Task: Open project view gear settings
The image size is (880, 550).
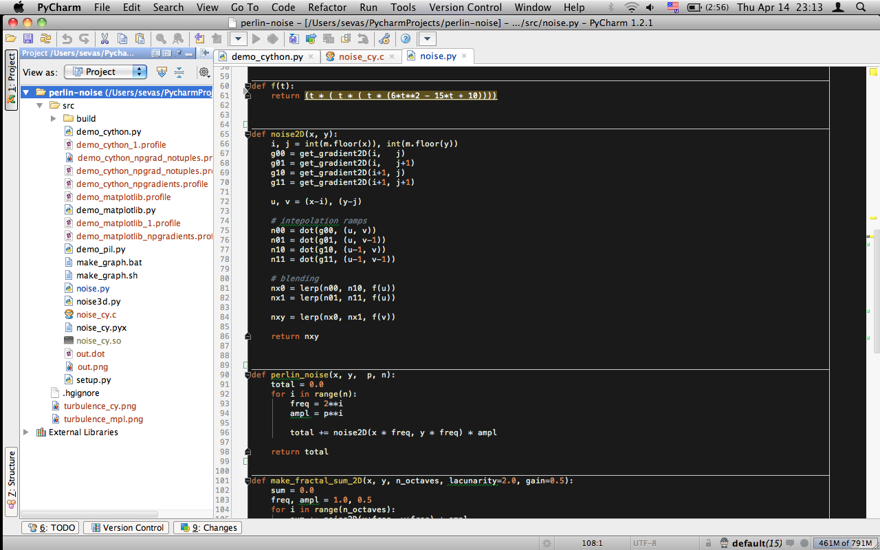Action: coord(204,71)
